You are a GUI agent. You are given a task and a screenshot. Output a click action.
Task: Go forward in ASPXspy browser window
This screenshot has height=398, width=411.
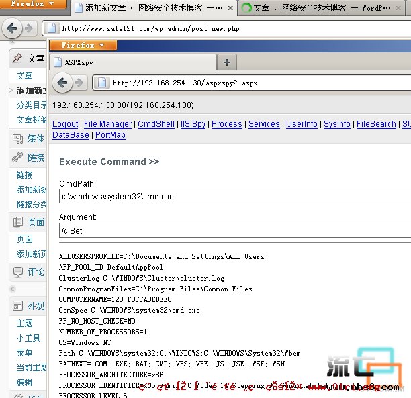(79, 83)
